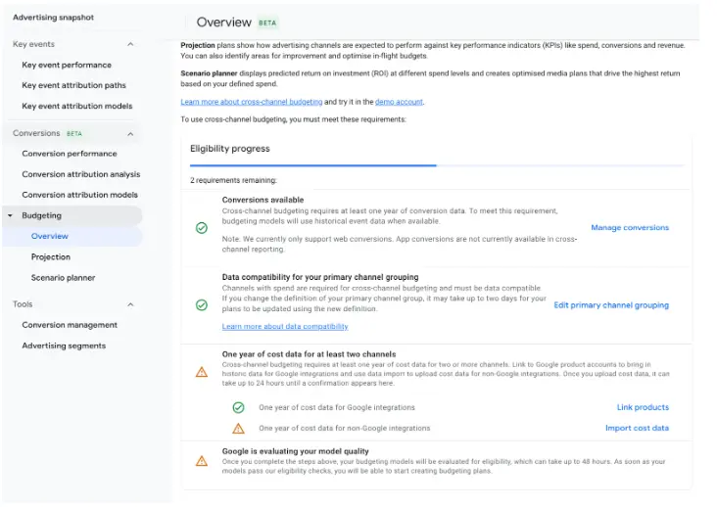This screenshot has height=507, width=717.
Task: Click green check for Google integrations cost data
Action: pyautogui.click(x=238, y=407)
